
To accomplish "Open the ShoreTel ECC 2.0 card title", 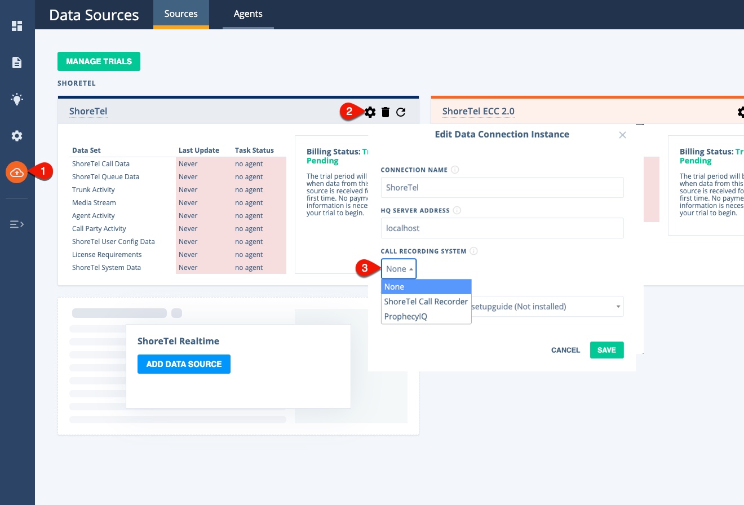I will [x=478, y=112].
